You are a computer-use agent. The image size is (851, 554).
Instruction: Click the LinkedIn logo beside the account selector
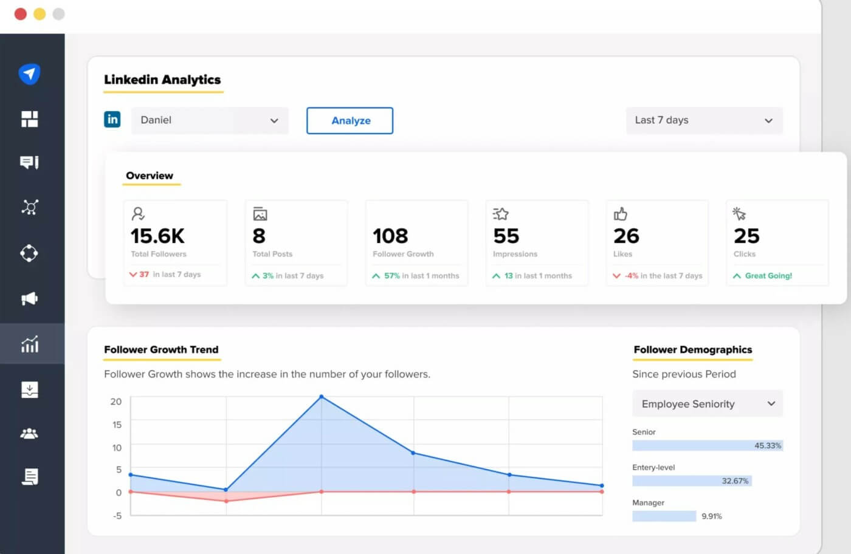coord(112,120)
